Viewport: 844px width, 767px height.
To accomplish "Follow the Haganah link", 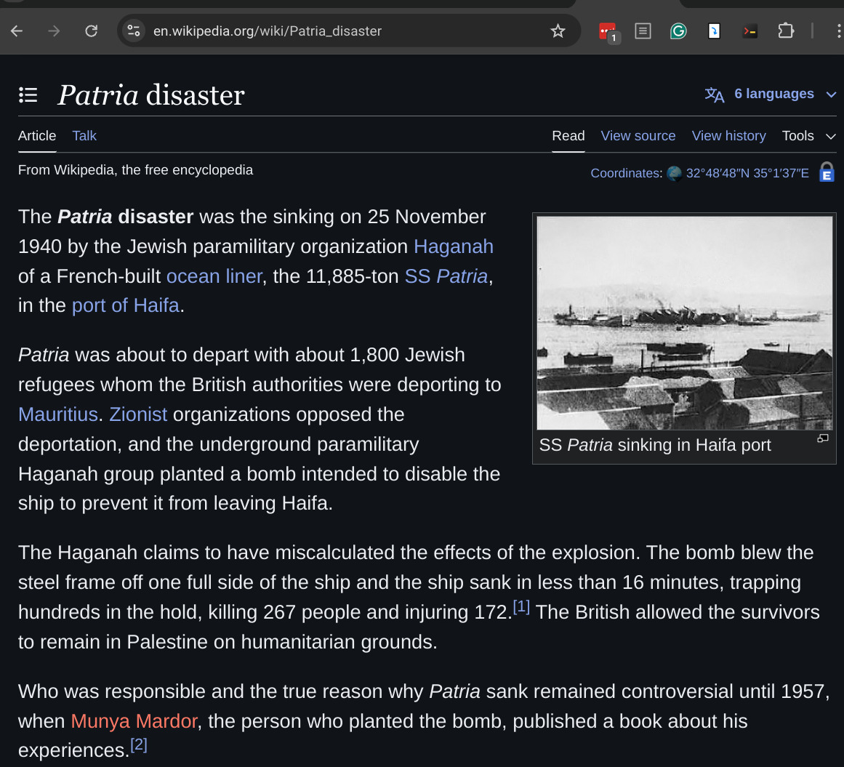I will [453, 246].
